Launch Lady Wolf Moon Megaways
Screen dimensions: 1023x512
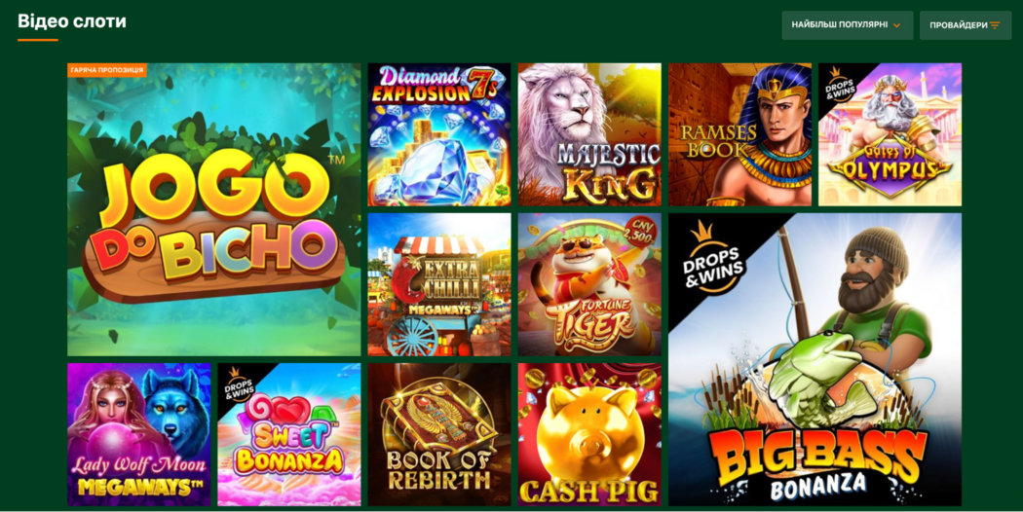139,434
